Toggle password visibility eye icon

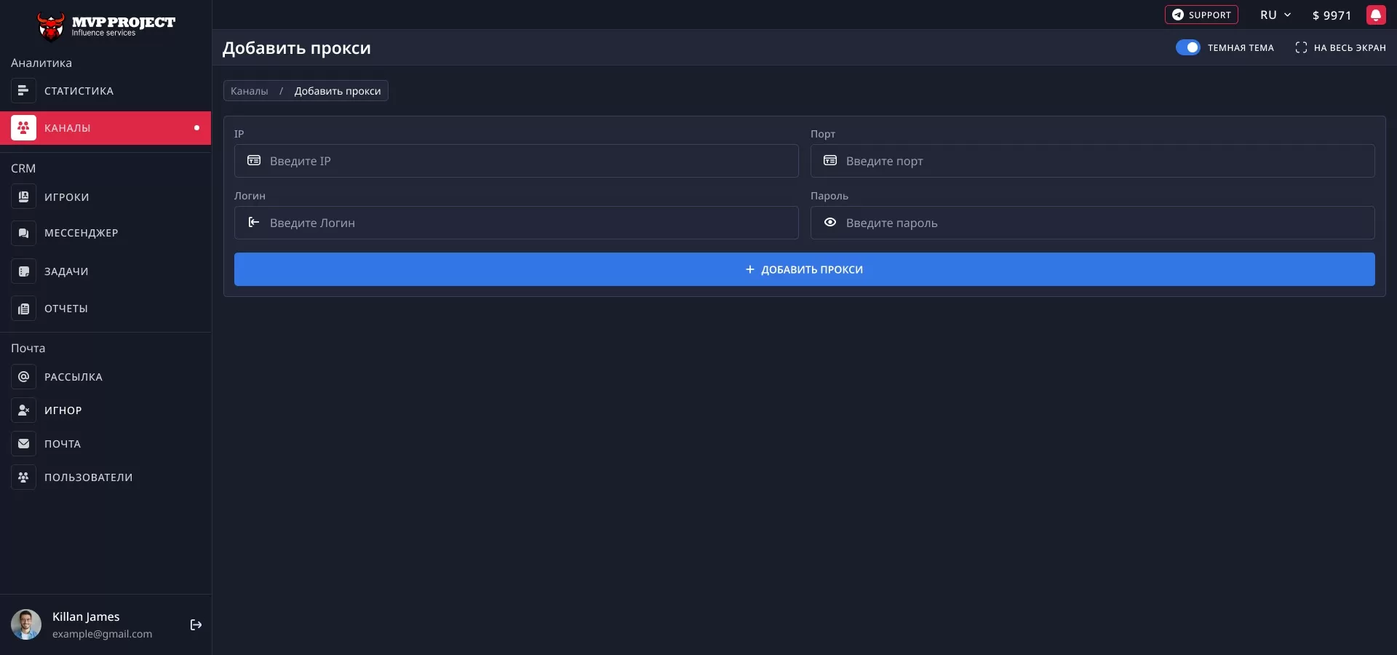829,223
